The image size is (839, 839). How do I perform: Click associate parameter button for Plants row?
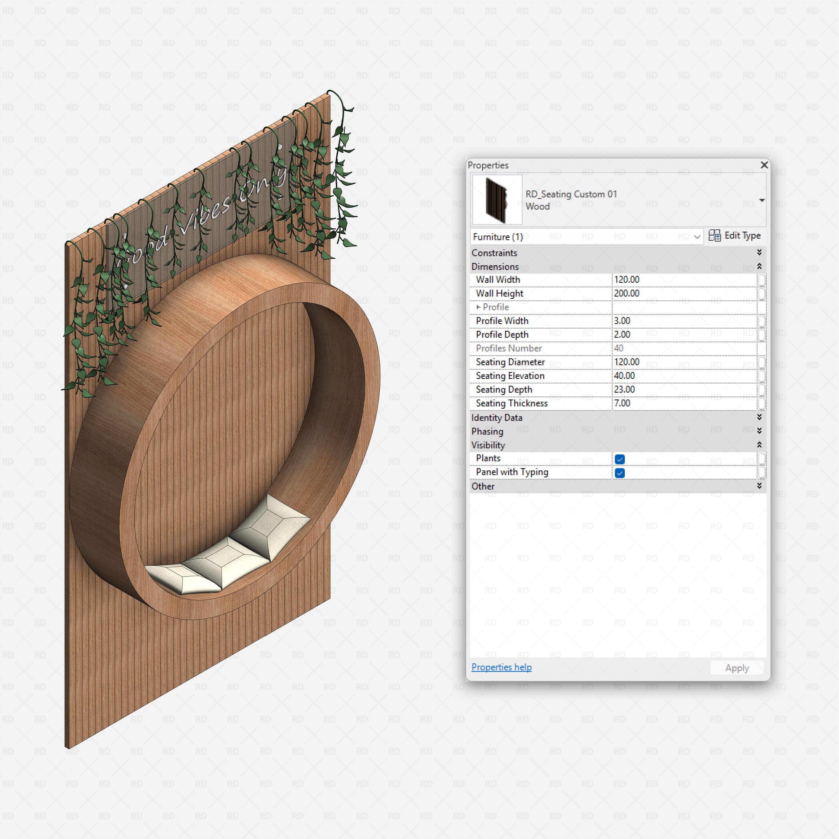click(x=761, y=459)
